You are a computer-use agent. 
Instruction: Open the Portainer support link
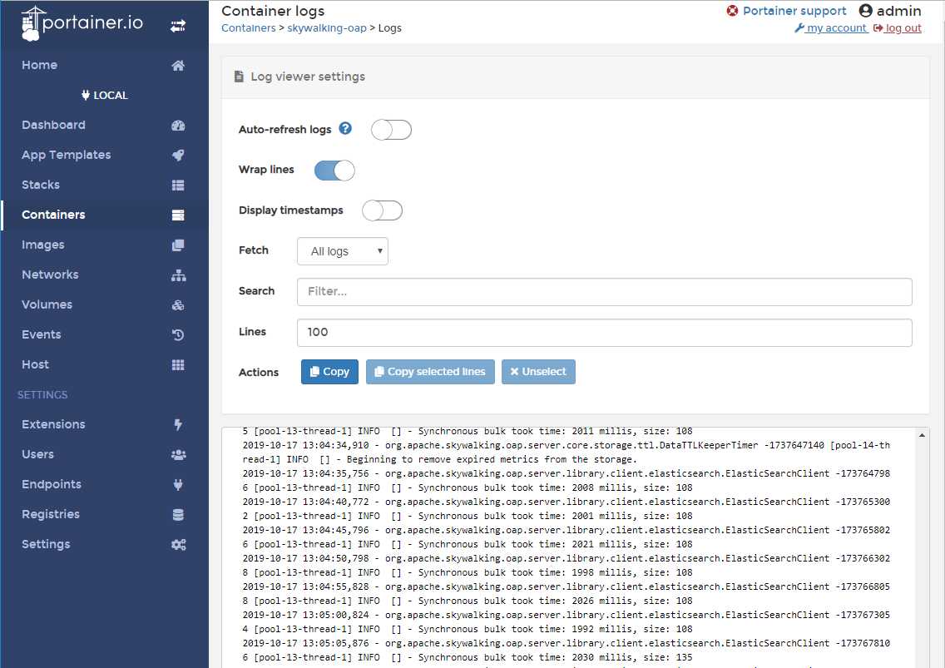point(794,11)
